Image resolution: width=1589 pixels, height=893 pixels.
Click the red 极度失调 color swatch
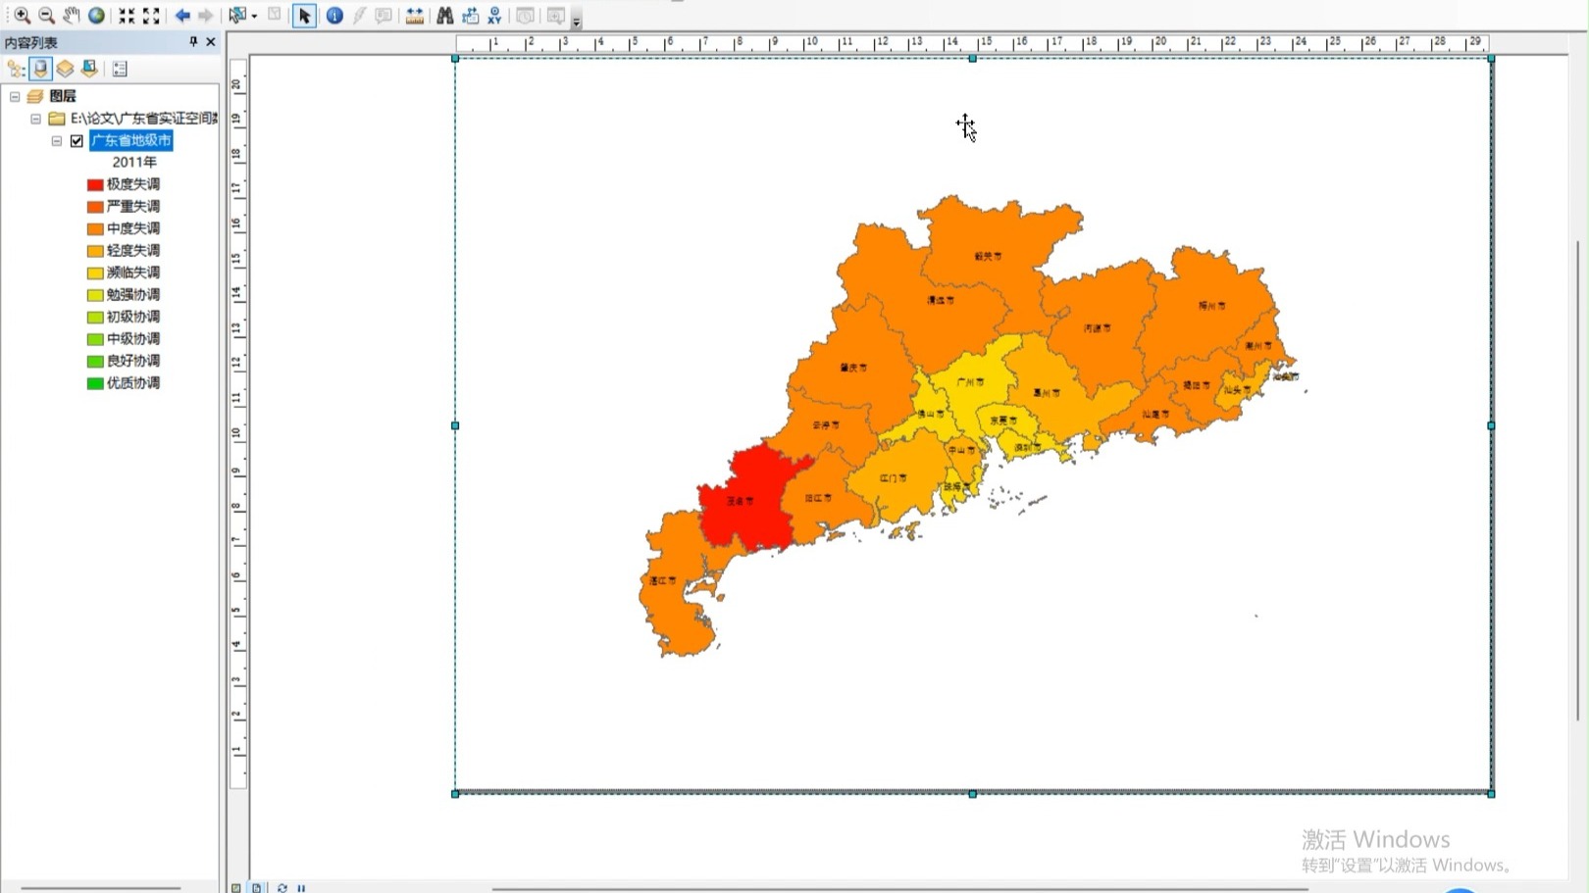[x=94, y=183]
